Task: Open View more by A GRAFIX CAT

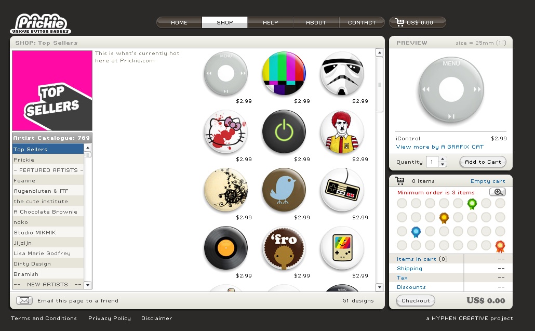Action: [440, 147]
